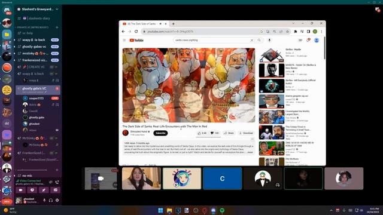
Task: Toggle deafen headphones in user panel
Action: pyautogui.click(x=50, y=200)
